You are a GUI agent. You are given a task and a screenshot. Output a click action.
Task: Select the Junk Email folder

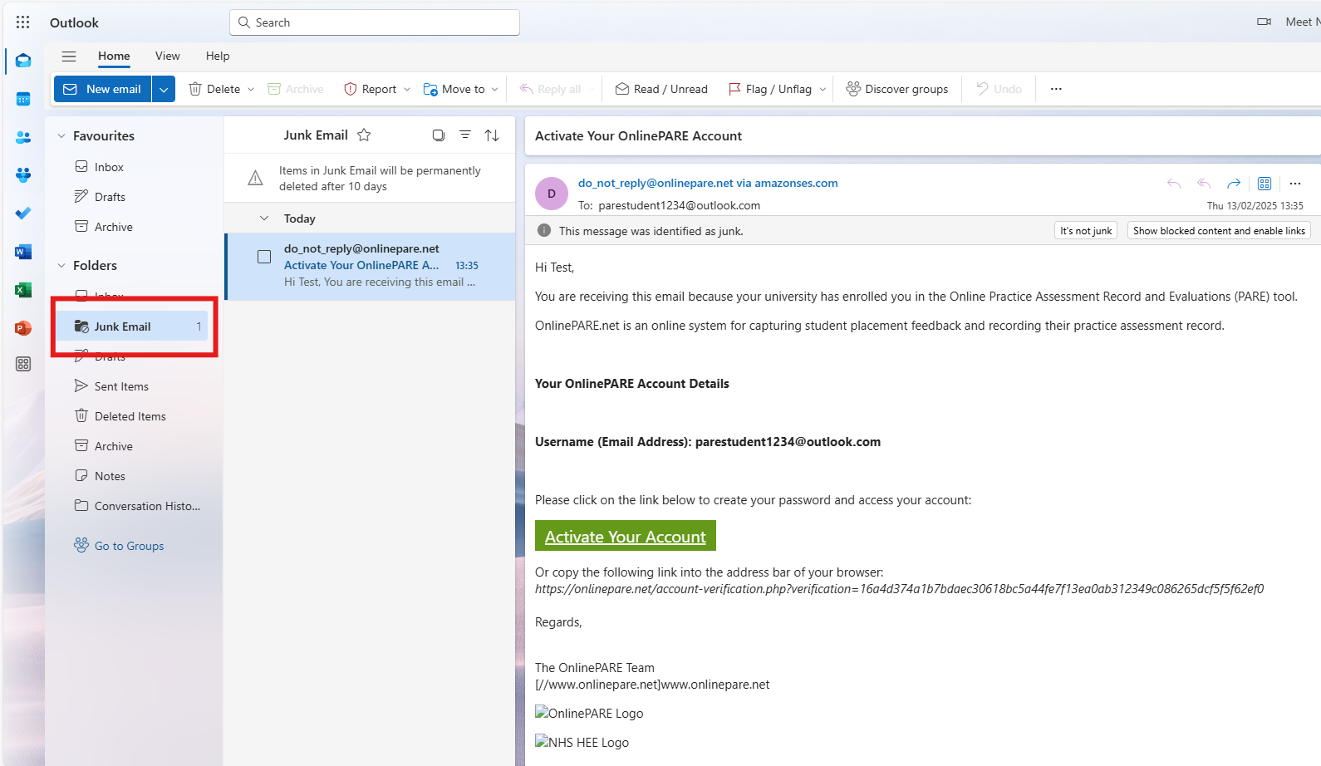click(133, 327)
